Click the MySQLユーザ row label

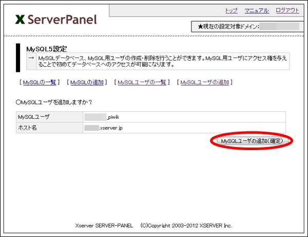point(34,117)
